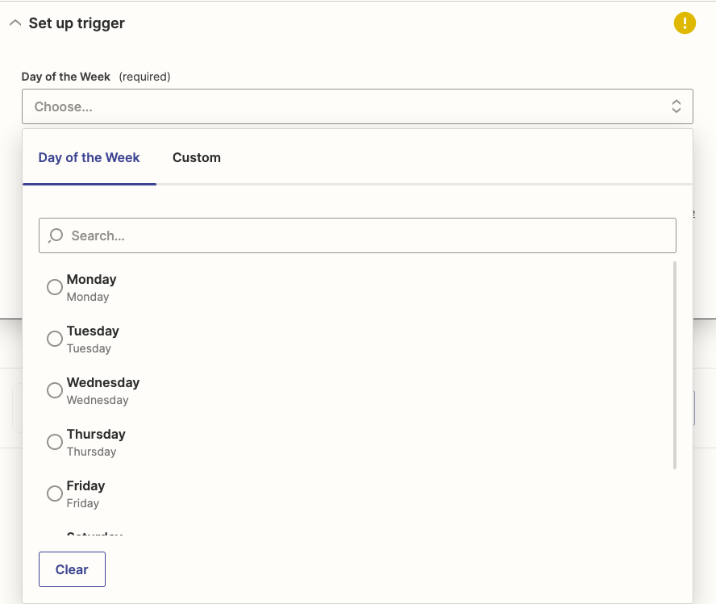Click the bold Tuesday option label
The height and width of the screenshot is (604, 716).
93,331
